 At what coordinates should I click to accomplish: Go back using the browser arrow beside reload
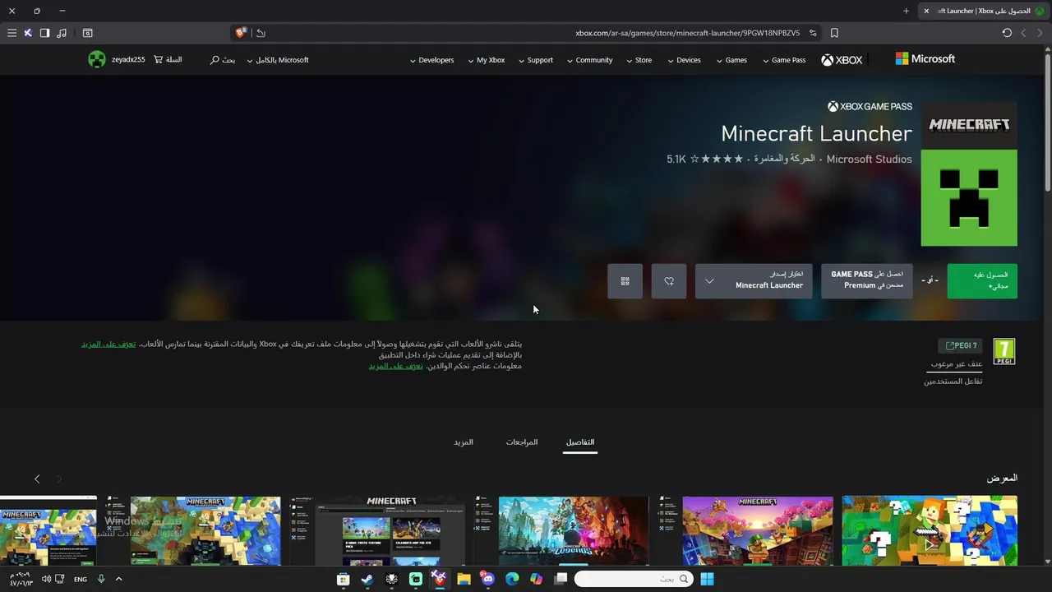(x=1023, y=33)
